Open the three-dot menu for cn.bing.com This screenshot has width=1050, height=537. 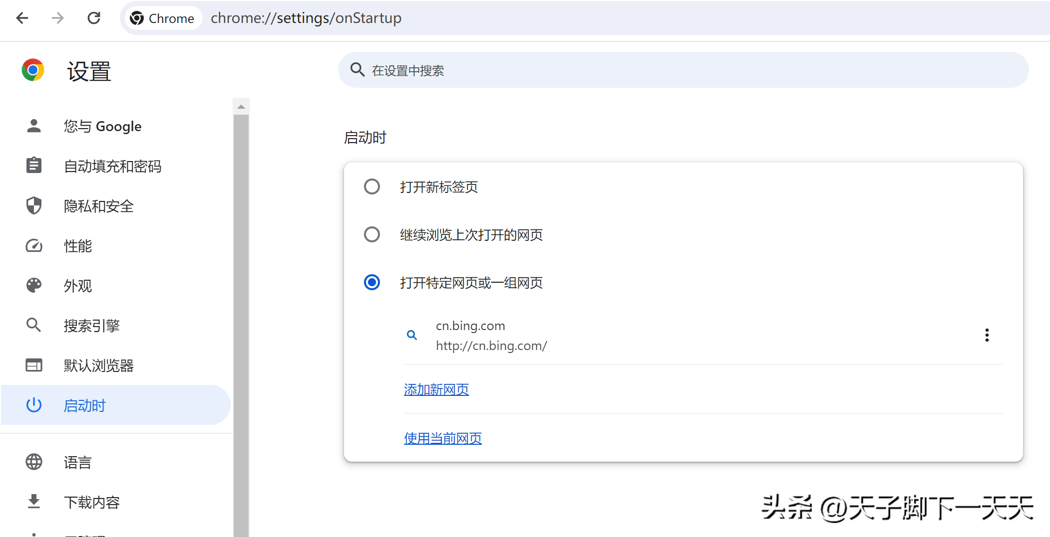coord(987,335)
